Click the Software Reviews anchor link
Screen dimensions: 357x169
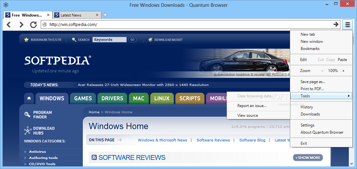213,140
